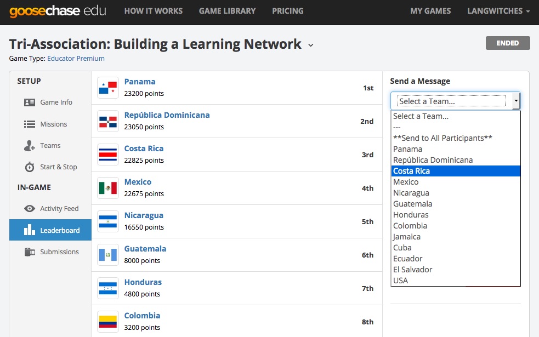The height and width of the screenshot is (337, 539).
Task: Open PRICING in top navigation
Action: [x=288, y=11]
